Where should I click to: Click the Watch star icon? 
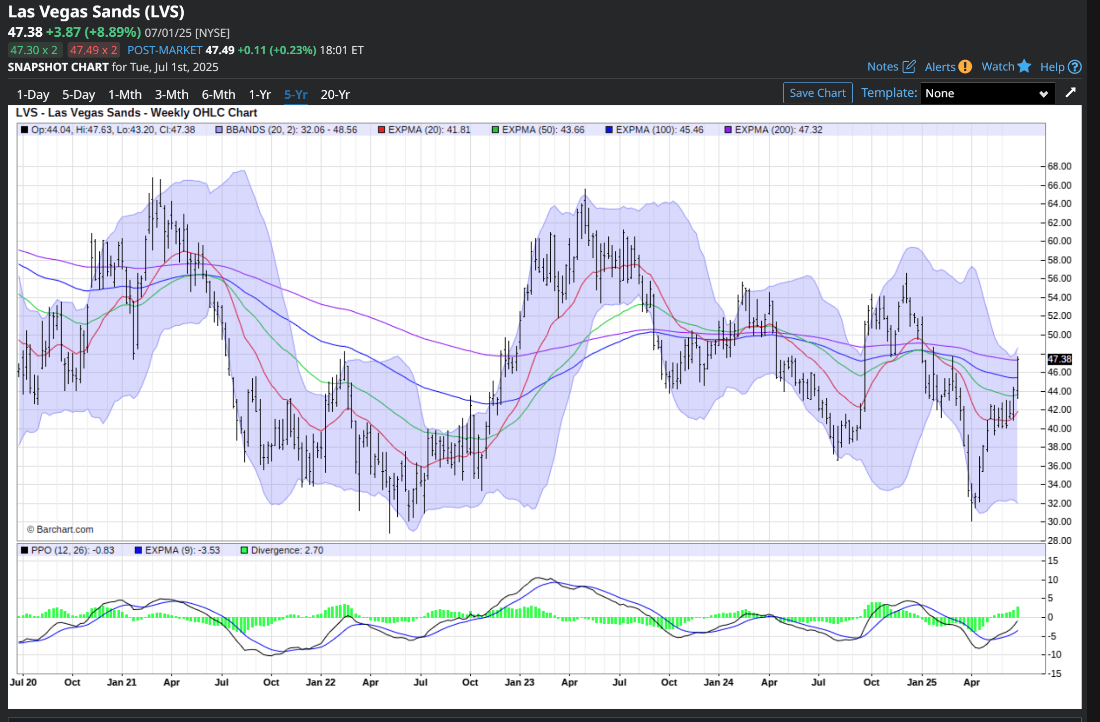(1024, 67)
